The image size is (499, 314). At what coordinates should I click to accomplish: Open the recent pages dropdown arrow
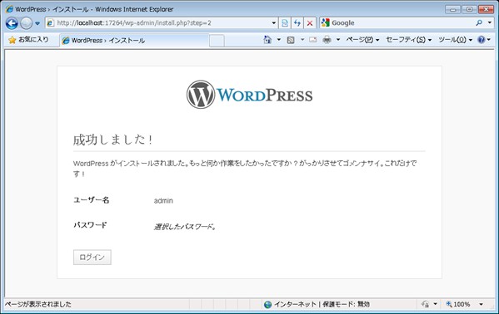[37, 23]
